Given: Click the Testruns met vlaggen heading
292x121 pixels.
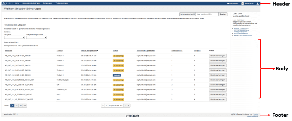Looking at the screenshot, I should (x=15, y=25).
